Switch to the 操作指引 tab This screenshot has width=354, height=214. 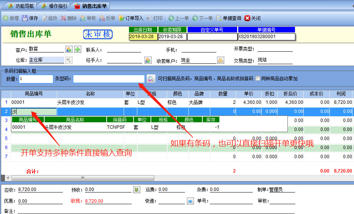pos(55,6)
